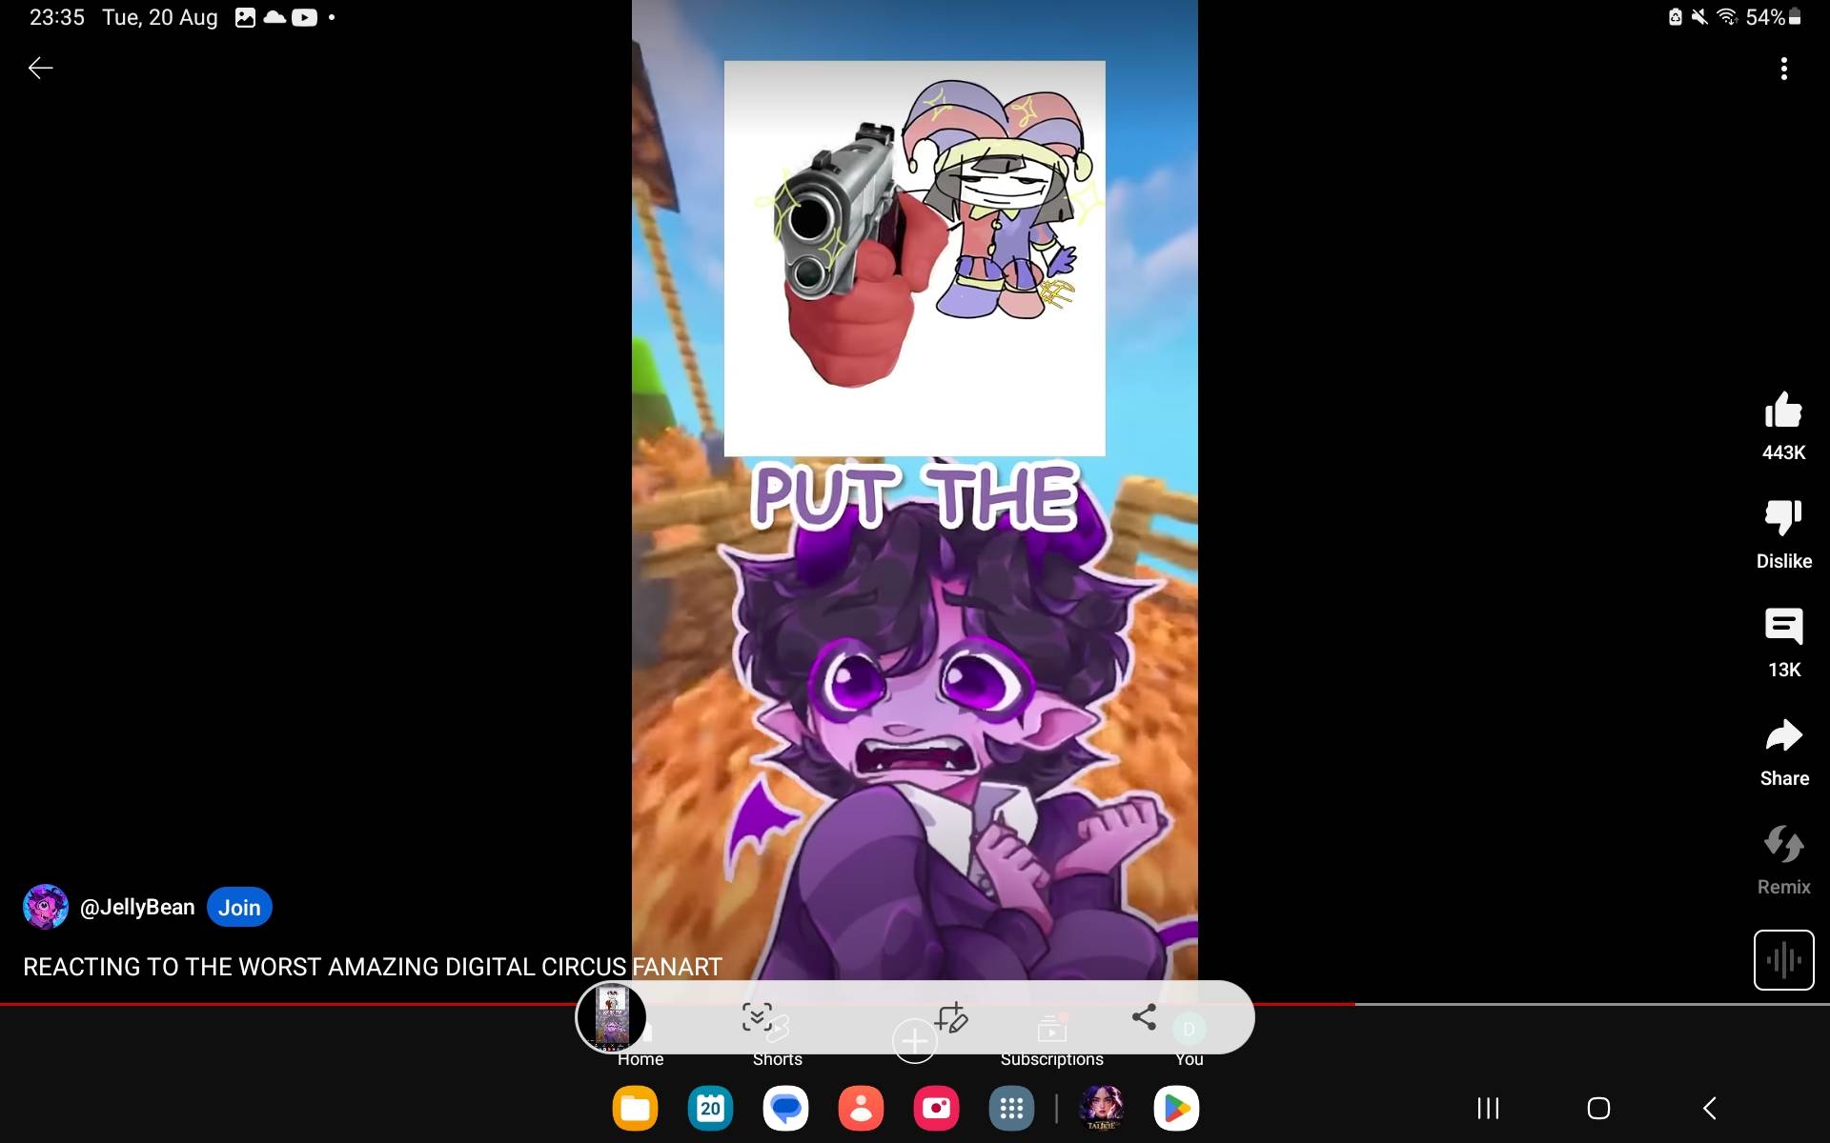Switch to the Shorts tab
Screen dimensions: 1830x1143
[x=778, y=1058]
